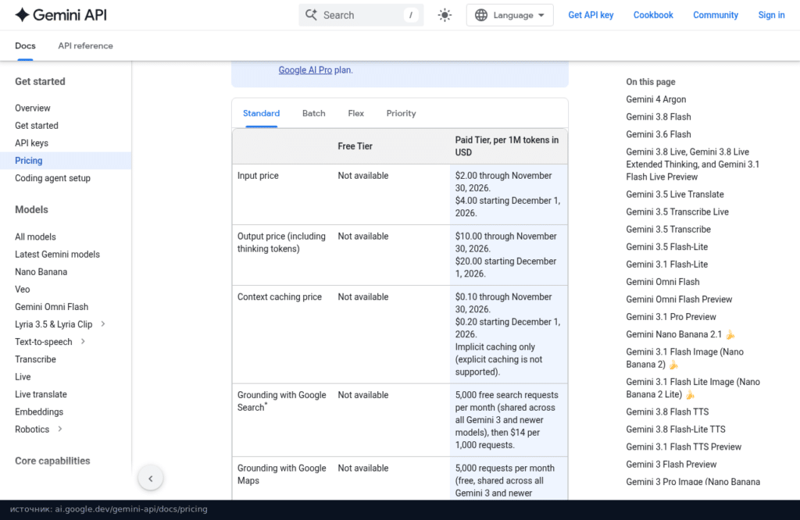
Task: Open Nano Banana sidebar item
Action: pos(41,272)
